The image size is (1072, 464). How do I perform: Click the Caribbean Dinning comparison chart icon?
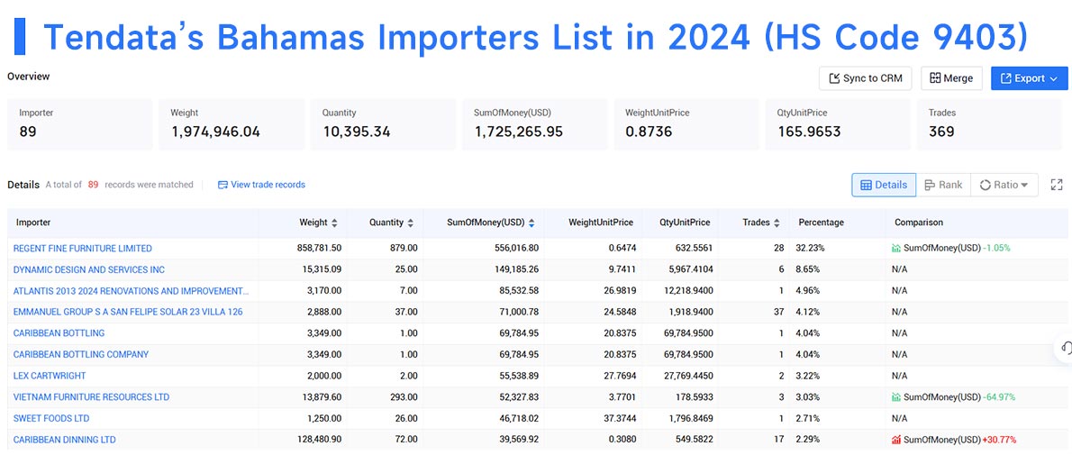coord(896,440)
